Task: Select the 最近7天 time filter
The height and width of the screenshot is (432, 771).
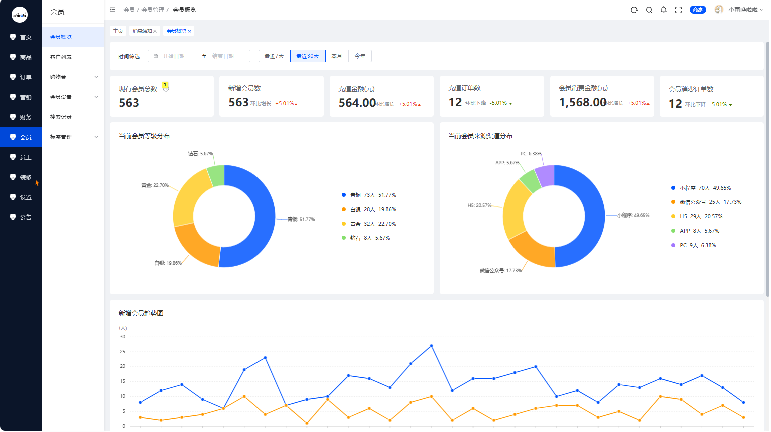Action: click(x=274, y=56)
